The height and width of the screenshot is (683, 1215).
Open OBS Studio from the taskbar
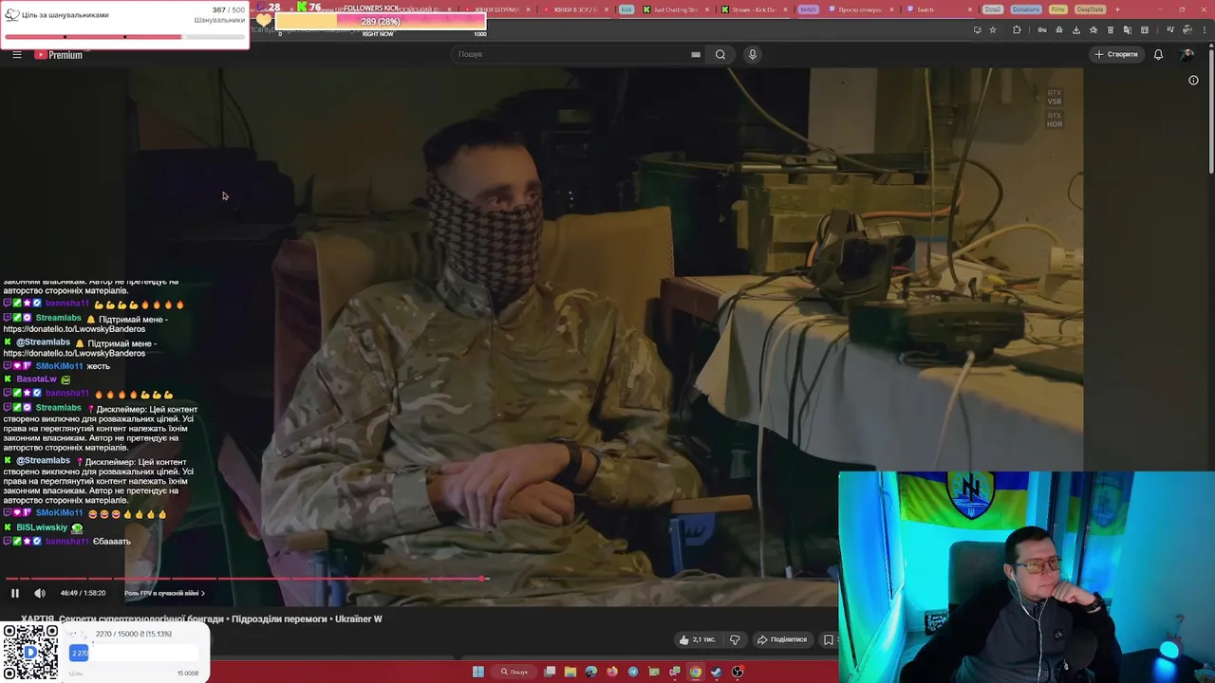coord(738,672)
